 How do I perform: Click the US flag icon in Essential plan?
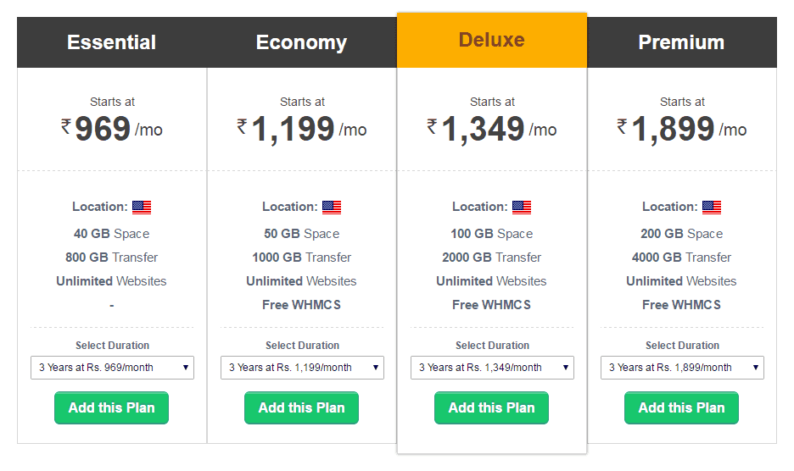coord(142,207)
